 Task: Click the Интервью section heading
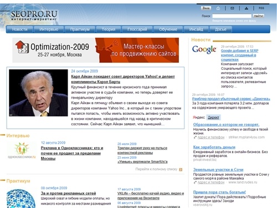pos(18,136)
